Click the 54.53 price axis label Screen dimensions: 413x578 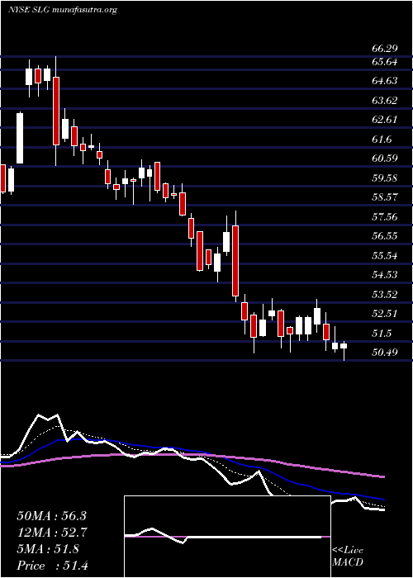pyautogui.click(x=384, y=275)
